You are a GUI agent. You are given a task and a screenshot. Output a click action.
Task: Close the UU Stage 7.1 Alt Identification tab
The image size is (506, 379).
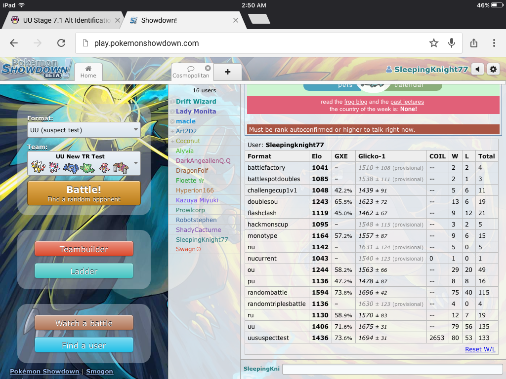tap(118, 20)
